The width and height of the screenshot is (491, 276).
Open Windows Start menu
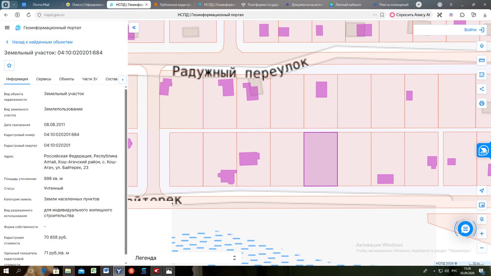pyautogui.click(x=6, y=271)
